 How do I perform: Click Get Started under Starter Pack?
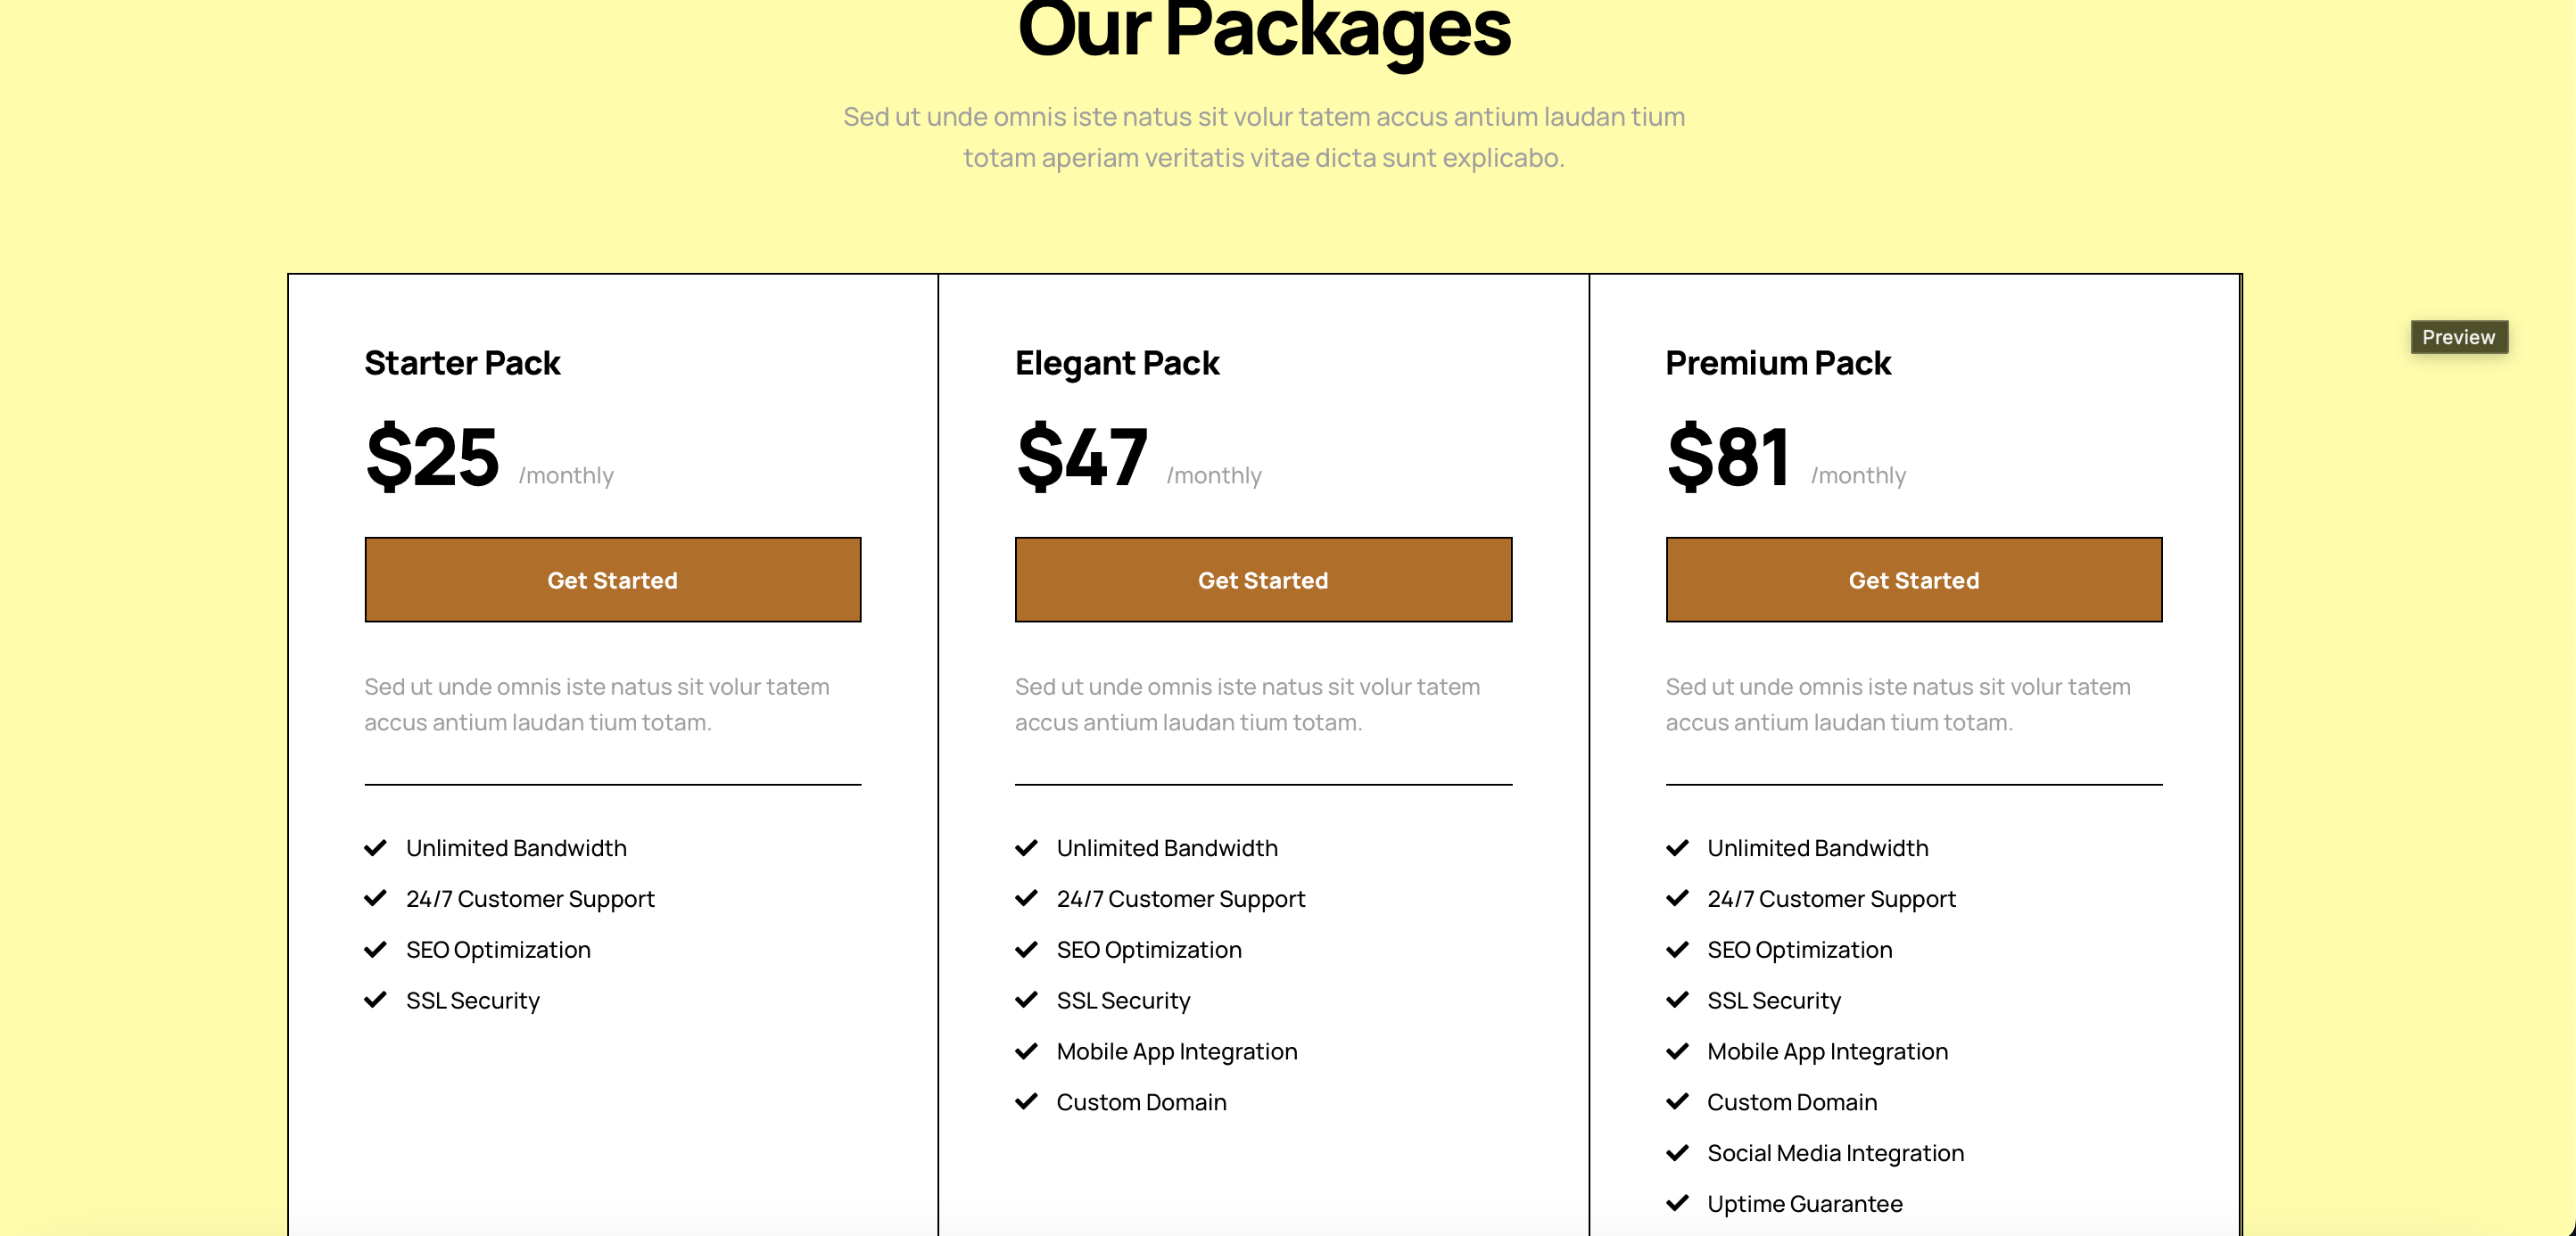pyautogui.click(x=612, y=579)
